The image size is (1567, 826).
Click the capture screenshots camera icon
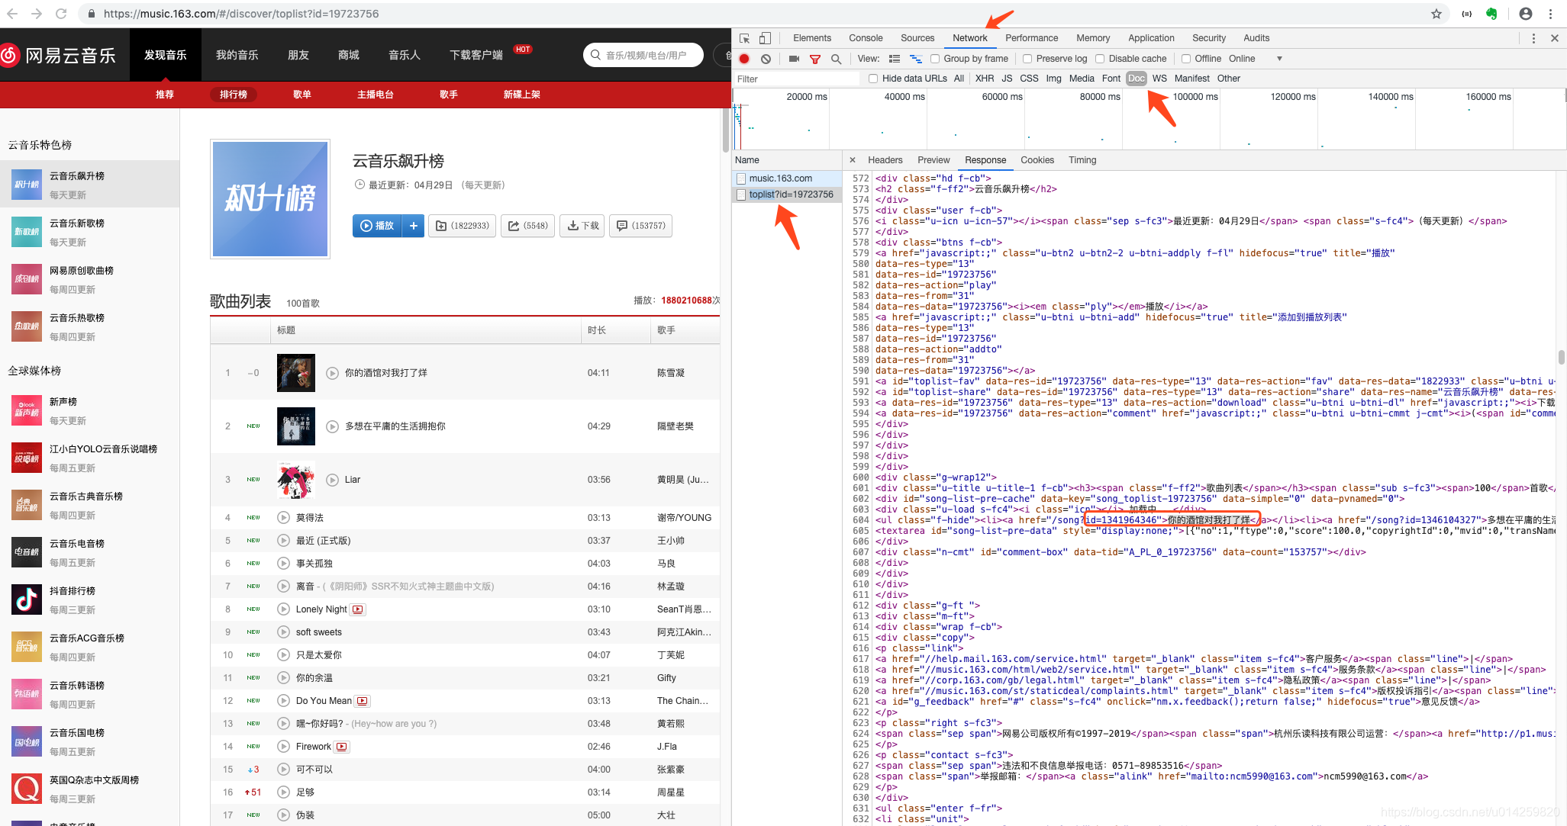tap(794, 59)
